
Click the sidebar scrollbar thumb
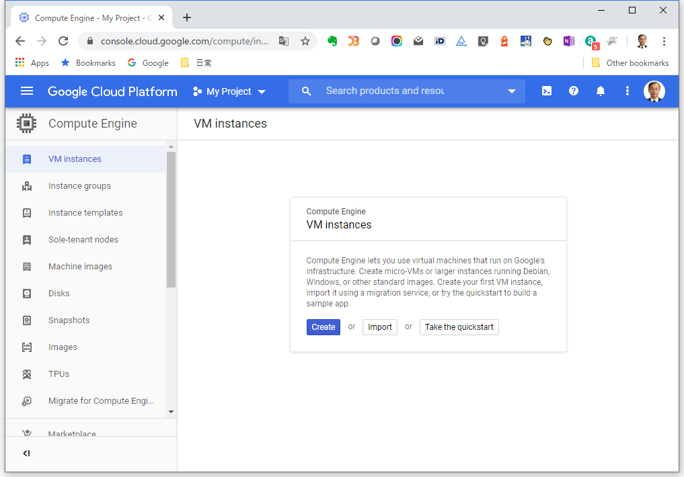click(171, 220)
